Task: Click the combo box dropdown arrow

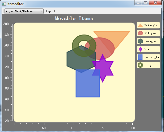Action: 41,11
